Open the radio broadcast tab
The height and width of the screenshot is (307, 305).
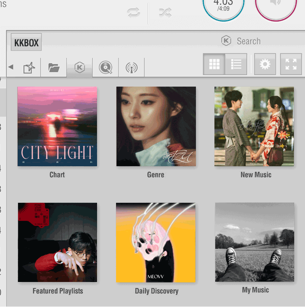131,68
